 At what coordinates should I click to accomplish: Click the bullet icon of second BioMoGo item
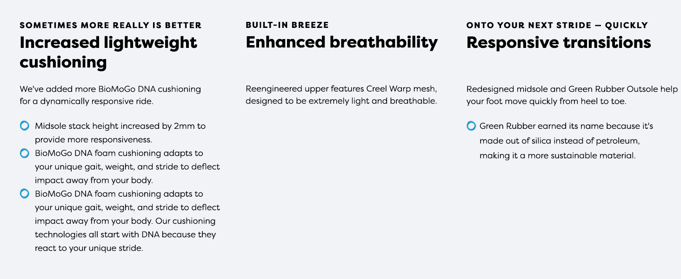[x=25, y=153]
